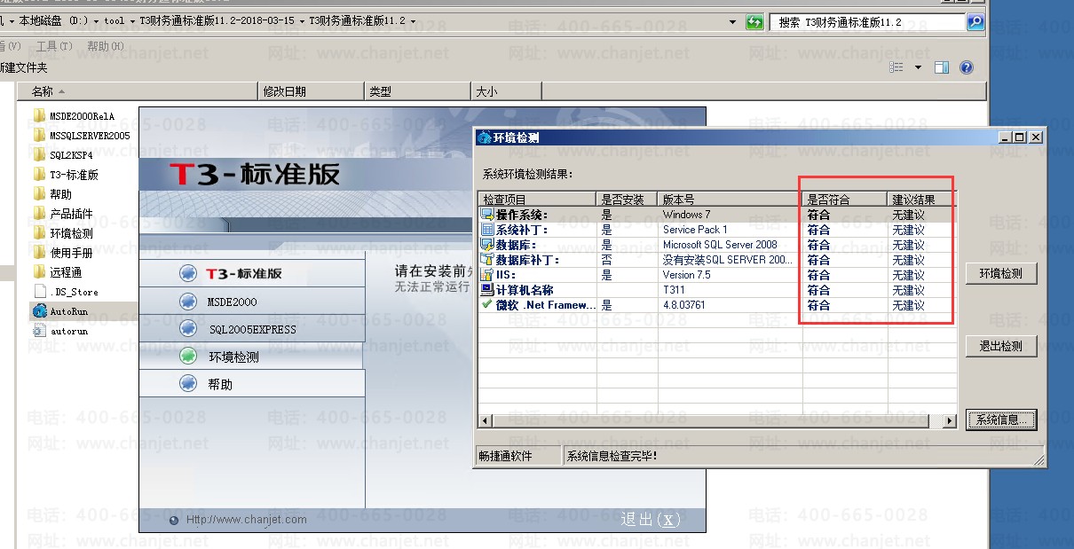Click the 版本号 column header
Screen dimensions: 1074x549
730,200
